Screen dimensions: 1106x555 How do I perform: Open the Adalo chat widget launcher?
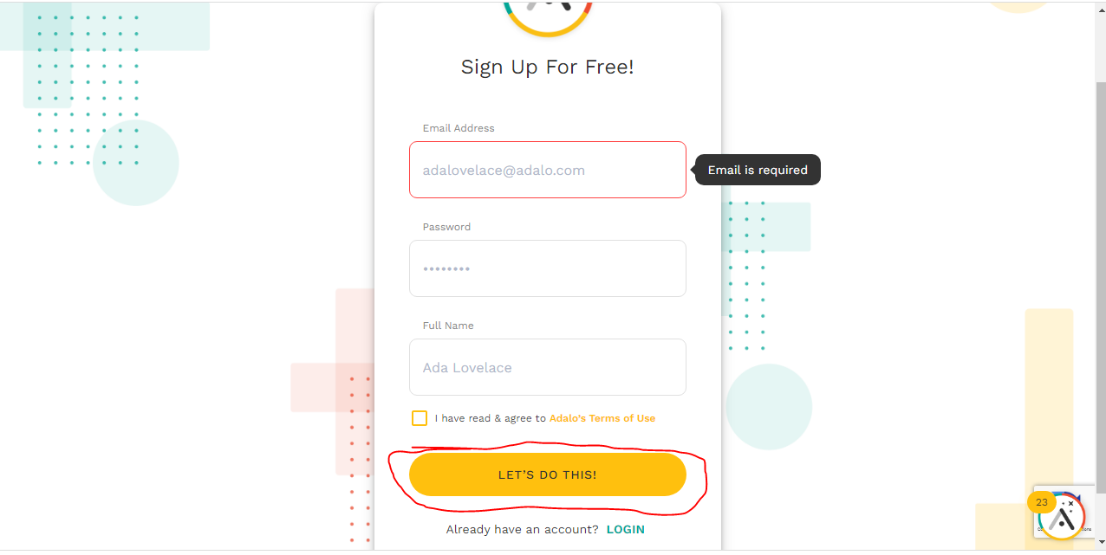point(1062,517)
